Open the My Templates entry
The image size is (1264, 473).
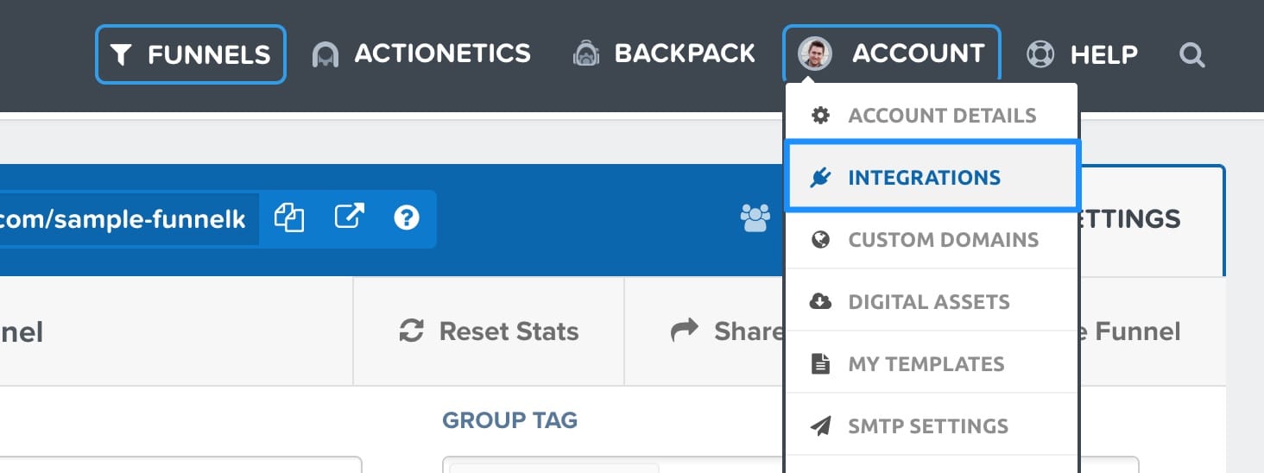pyautogui.click(x=932, y=363)
